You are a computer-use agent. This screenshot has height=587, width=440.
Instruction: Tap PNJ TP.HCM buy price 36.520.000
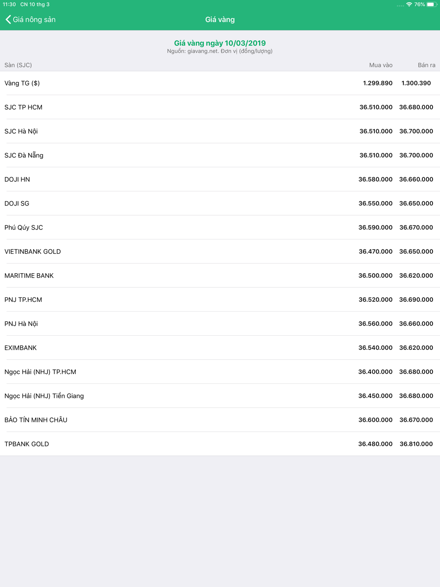[x=375, y=300]
